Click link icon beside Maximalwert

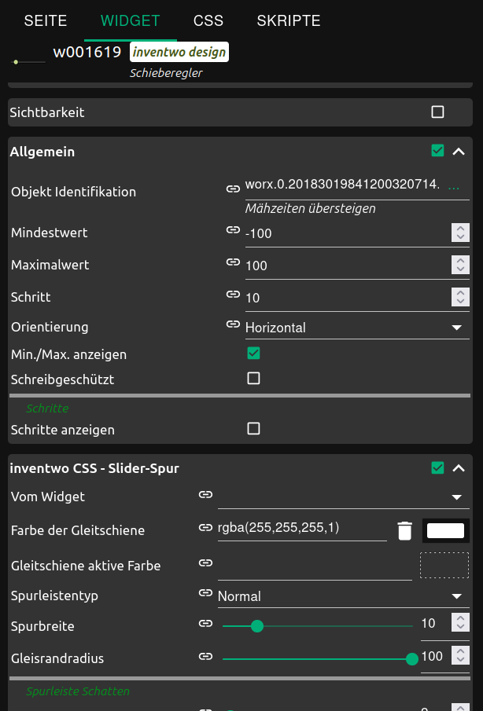233,262
